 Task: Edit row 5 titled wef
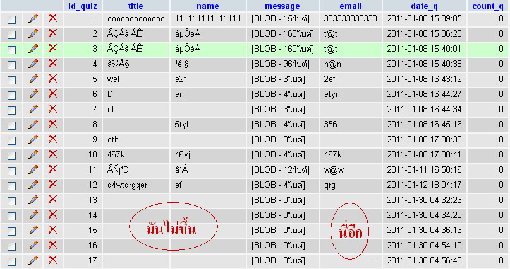[x=33, y=79]
